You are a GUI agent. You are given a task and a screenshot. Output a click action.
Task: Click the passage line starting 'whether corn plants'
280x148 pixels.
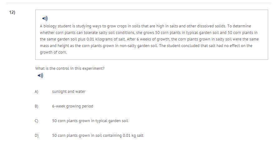coord(149,33)
